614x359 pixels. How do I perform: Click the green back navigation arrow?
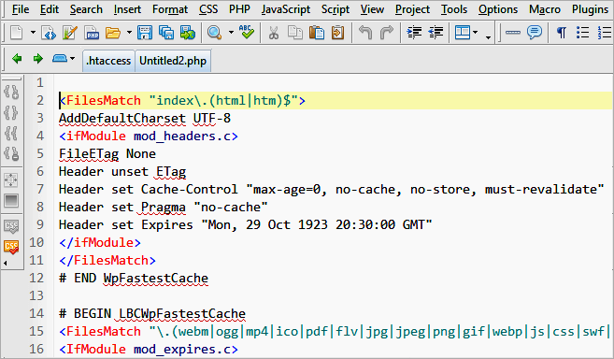click(x=17, y=59)
